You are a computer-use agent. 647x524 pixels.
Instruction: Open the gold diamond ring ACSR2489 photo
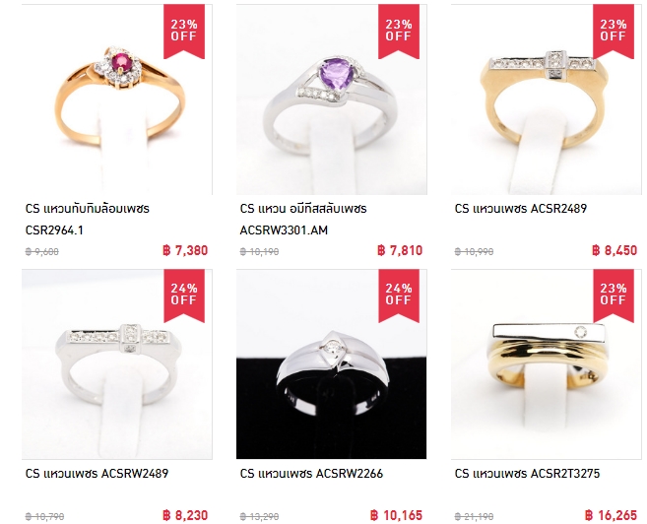(547, 99)
